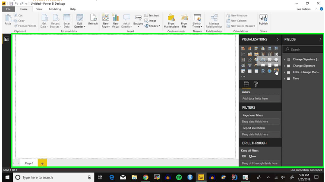This screenshot has height=182, width=325.
Task: Collapse the Fields pane chevron
Action: coord(320,39)
